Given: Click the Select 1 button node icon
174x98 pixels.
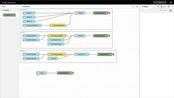Looking at the screenshot, I should click(24, 13).
